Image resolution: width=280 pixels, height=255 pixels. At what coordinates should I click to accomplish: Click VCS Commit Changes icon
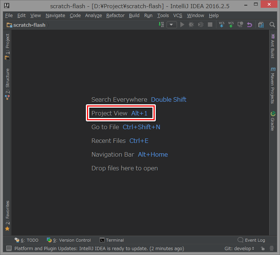(x=231, y=24)
